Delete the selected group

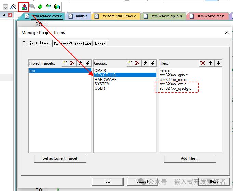tap(137, 63)
